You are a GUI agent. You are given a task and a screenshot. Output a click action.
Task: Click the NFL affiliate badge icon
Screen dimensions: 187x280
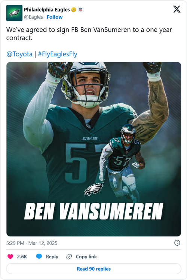click(x=81, y=10)
